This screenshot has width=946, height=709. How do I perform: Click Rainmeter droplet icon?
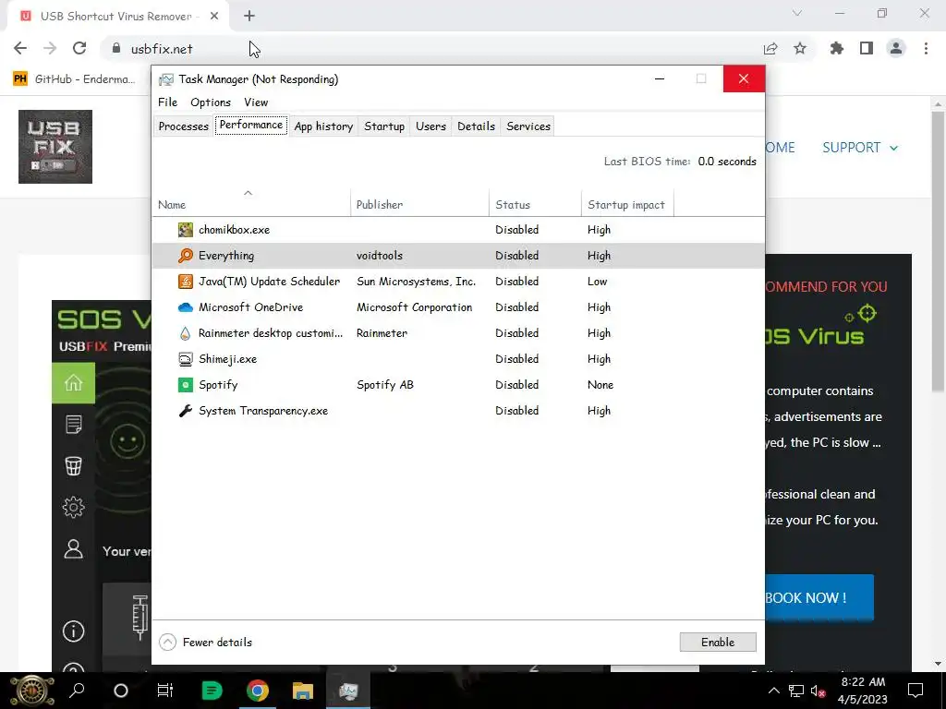click(x=185, y=333)
